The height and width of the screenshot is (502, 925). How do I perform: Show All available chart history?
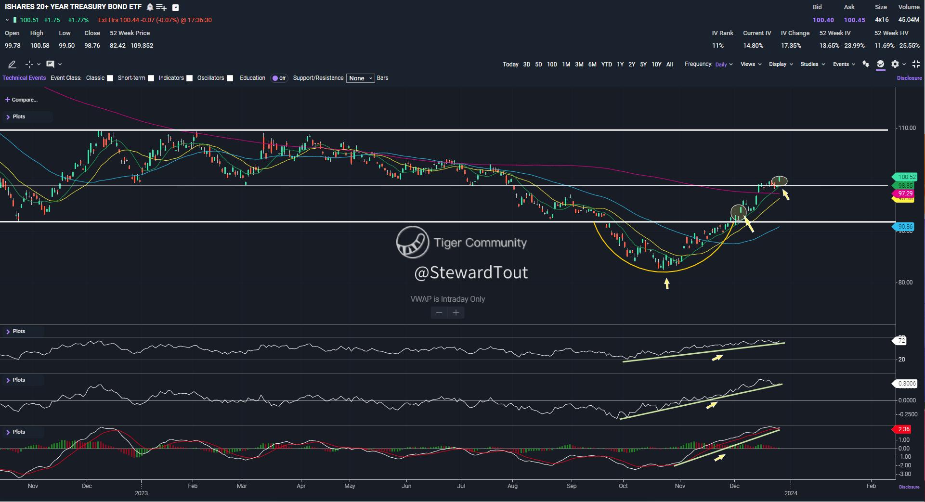(x=669, y=64)
